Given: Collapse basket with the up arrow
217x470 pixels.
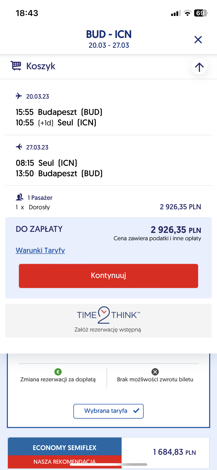Looking at the screenshot, I should pos(199,67).
